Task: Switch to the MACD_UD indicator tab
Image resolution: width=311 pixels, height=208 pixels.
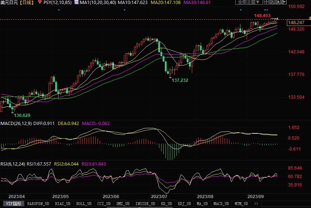Action: pyautogui.click(x=221, y=204)
